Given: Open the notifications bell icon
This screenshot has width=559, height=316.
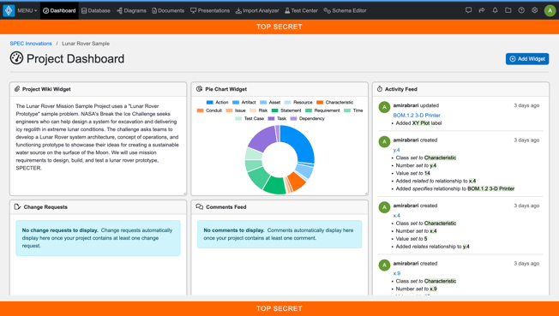Looking at the screenshot, I should [x=495, y=10].
